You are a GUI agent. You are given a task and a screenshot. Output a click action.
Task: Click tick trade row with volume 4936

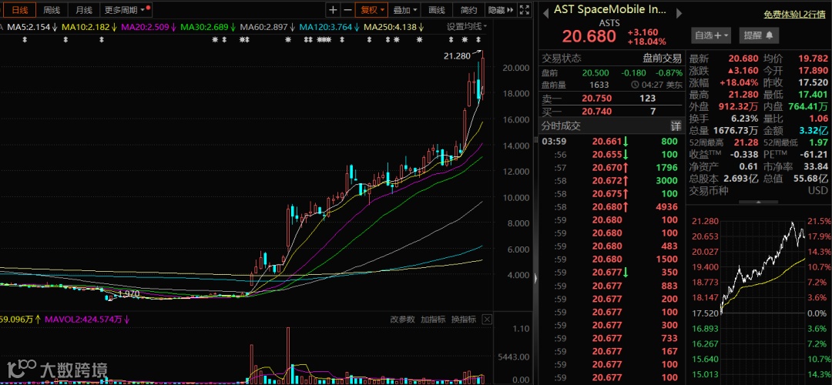point(610,207)
